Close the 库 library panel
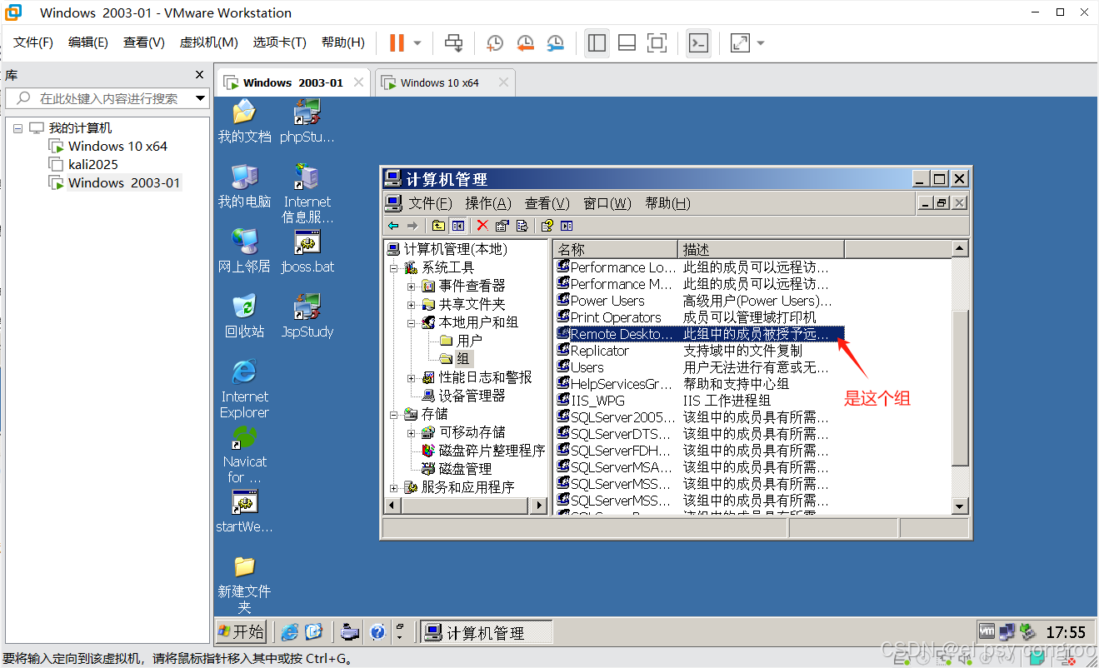Viewport: 1099px width, 668px height. point(199,75)
